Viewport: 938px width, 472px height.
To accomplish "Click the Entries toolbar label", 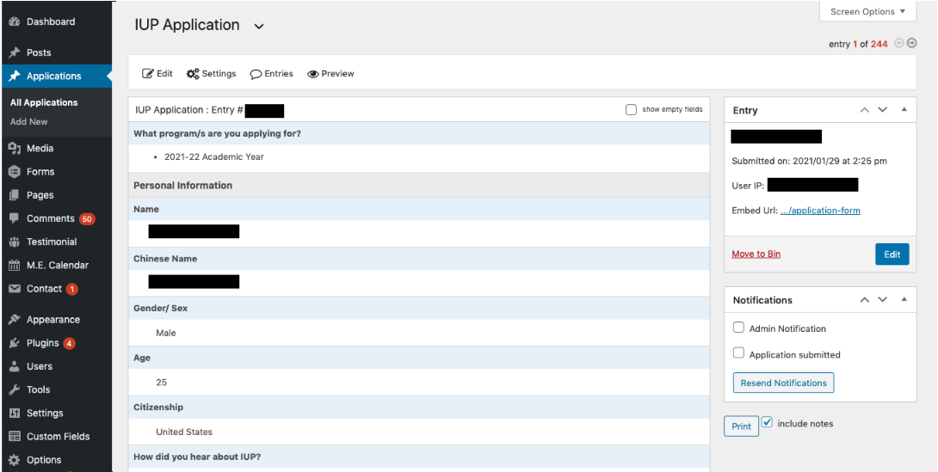I will pos(279,73).
